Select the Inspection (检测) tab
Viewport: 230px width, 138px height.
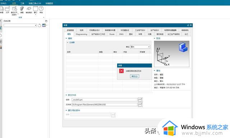[82, 30]
